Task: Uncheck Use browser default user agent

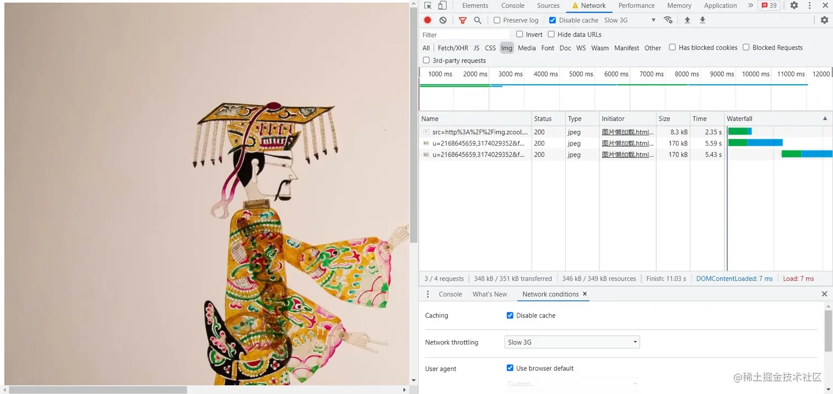Action: point(510,368)
